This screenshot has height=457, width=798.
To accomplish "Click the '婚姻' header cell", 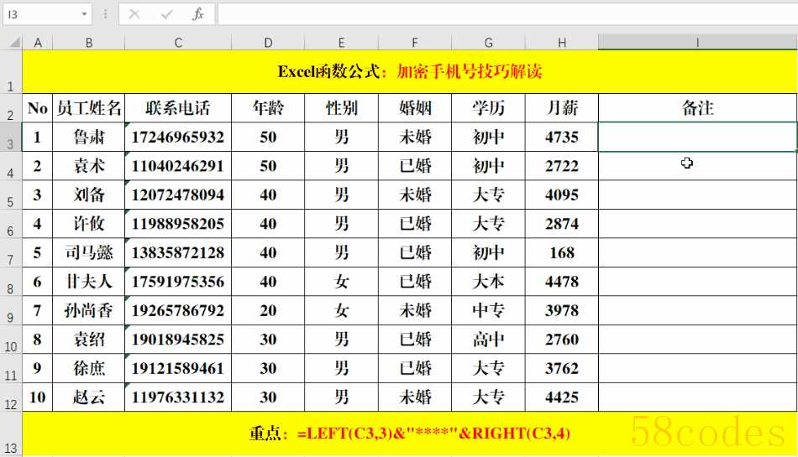I will point(415,107).
